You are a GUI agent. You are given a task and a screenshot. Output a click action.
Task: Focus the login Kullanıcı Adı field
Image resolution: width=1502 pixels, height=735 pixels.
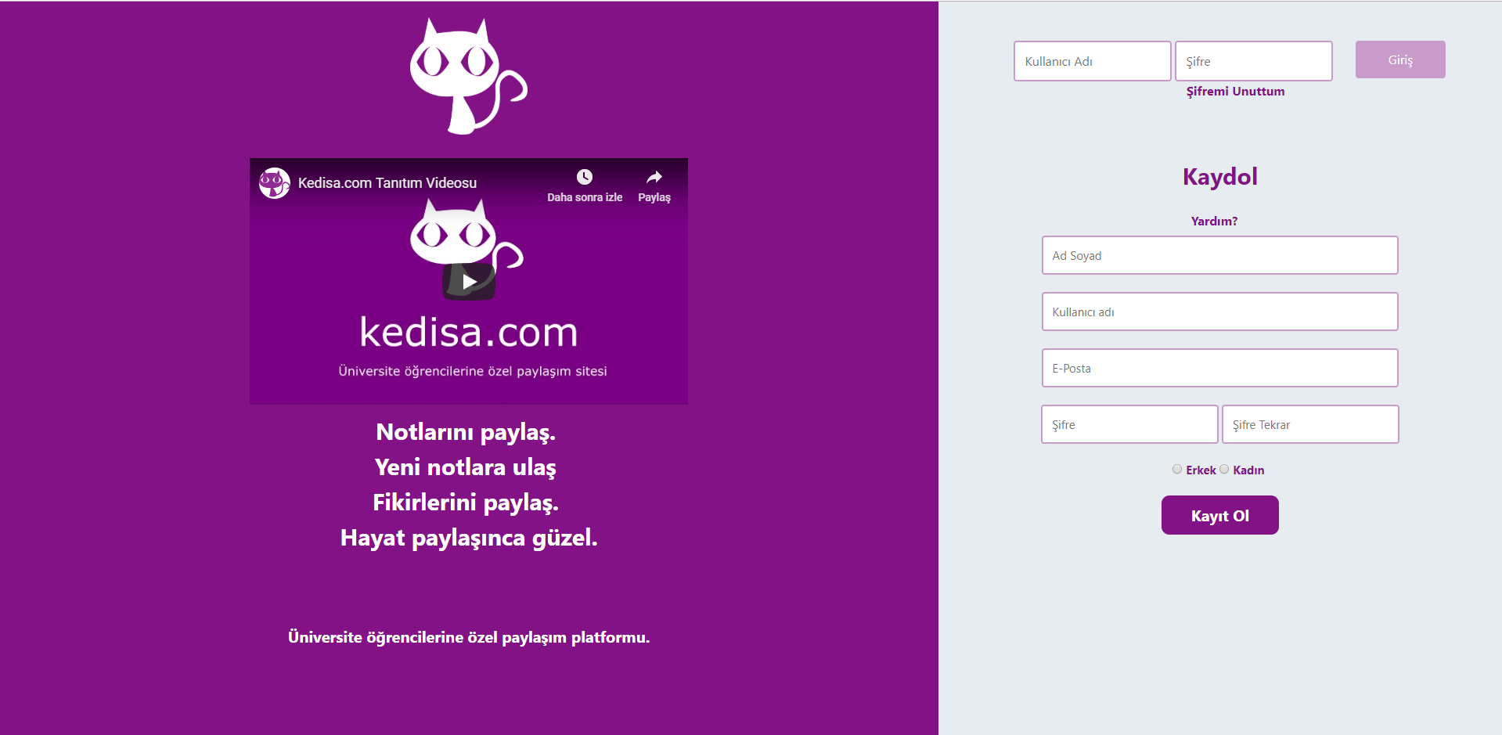(x=1092, y=61)
